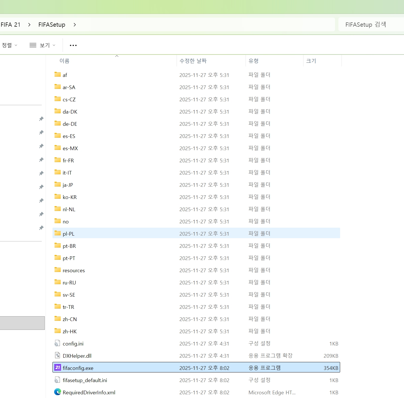Click the 209KB size of DXHelper.dll
Image resolution: width=404 pixels, height=398 pixels.
331,356
